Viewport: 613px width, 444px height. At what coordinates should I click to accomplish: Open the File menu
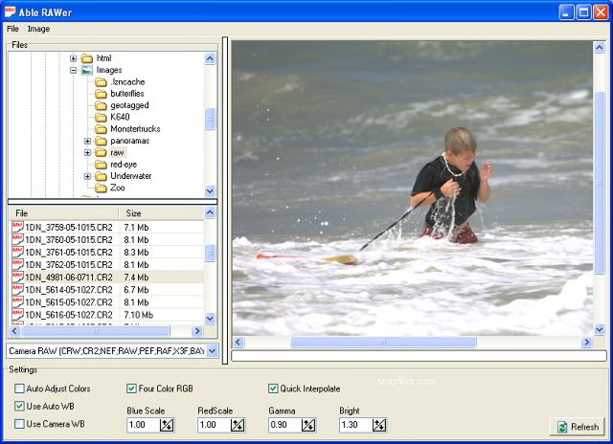pyautogui.click(x=12, y=29)
